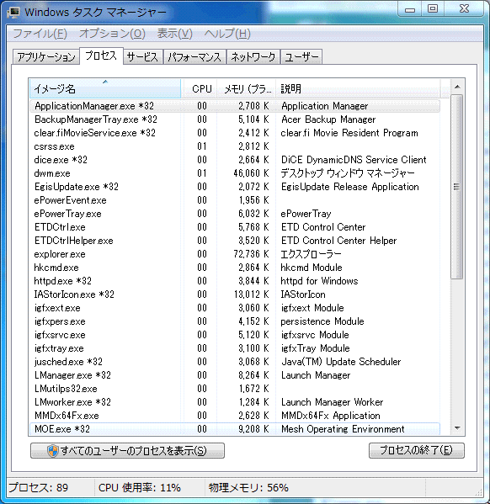Image resolution: width=490 pixels, height=504 pixels.
Task: Sort by the イメージ名 column header
Action: tap(105, 88)
